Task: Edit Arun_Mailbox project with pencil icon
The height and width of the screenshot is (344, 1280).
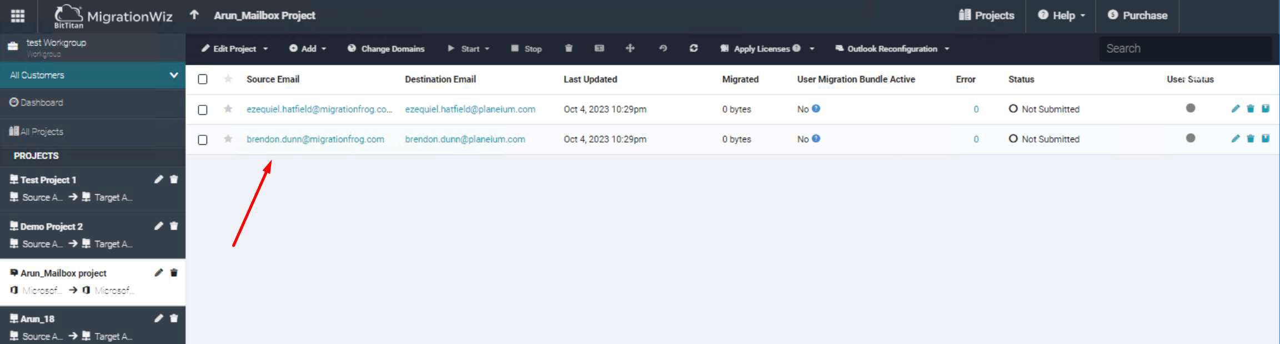Action: click(x=159, y=272)
